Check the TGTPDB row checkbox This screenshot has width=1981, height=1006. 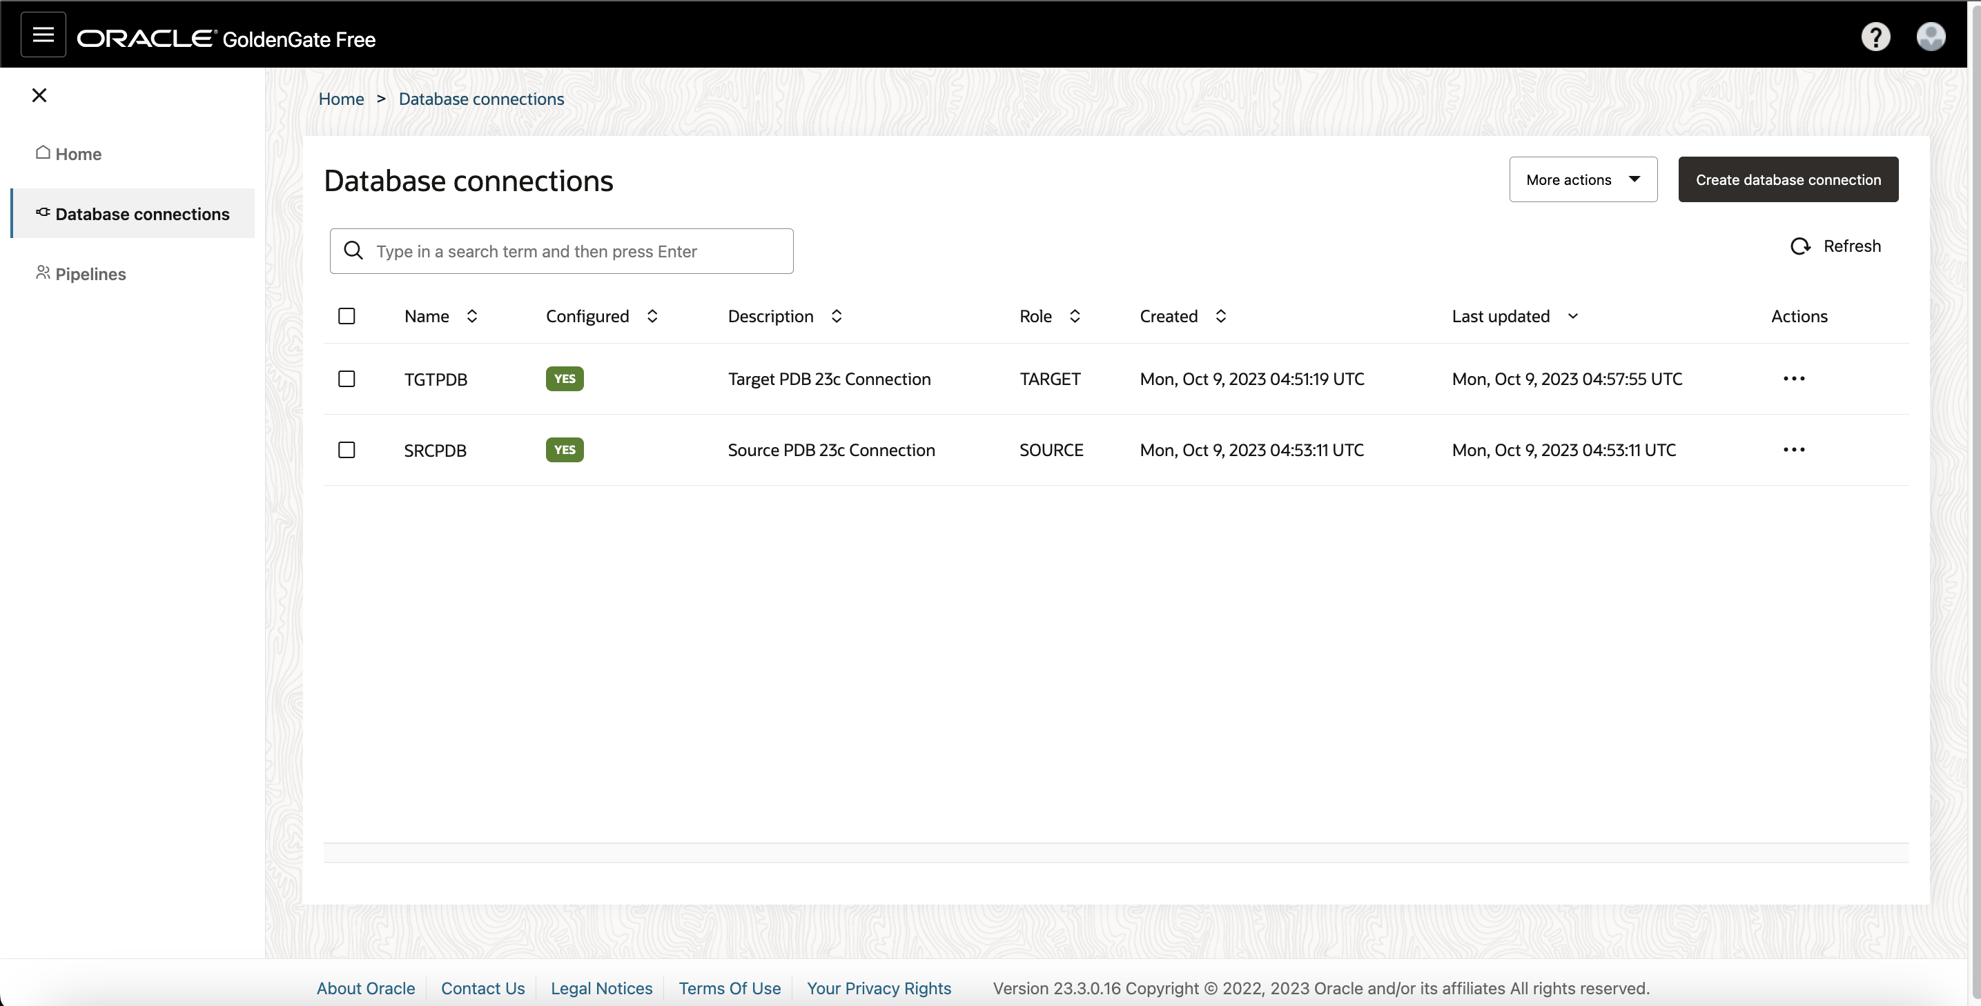tap(346, 379)
